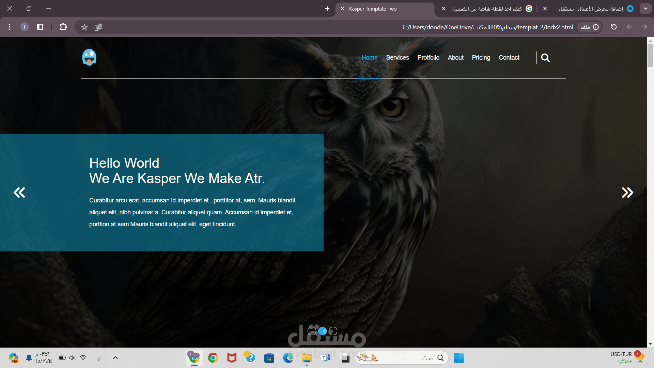654x368 pixels.
Task: Open the About nav link
Action: tap(456, 58)
